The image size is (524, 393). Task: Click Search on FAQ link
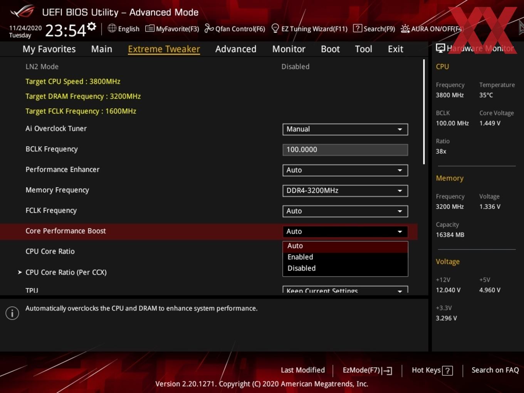tap(495, 370)
